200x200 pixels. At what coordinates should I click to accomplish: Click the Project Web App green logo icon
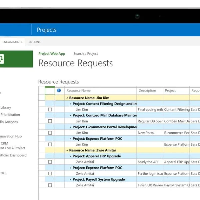pos(16,59)
